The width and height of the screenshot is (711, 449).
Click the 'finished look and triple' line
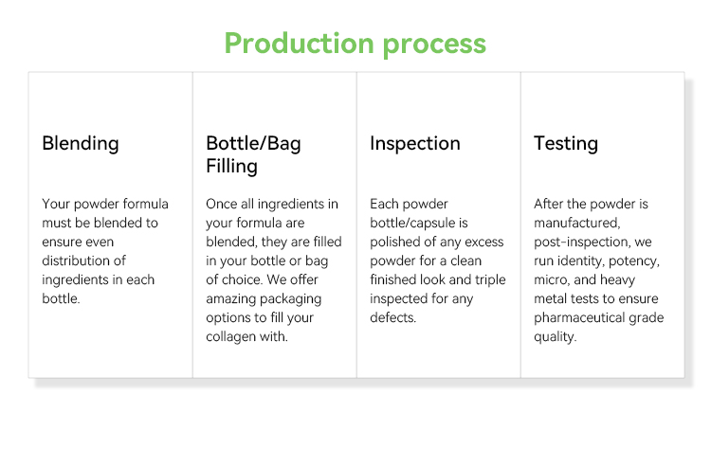point(437,279)
